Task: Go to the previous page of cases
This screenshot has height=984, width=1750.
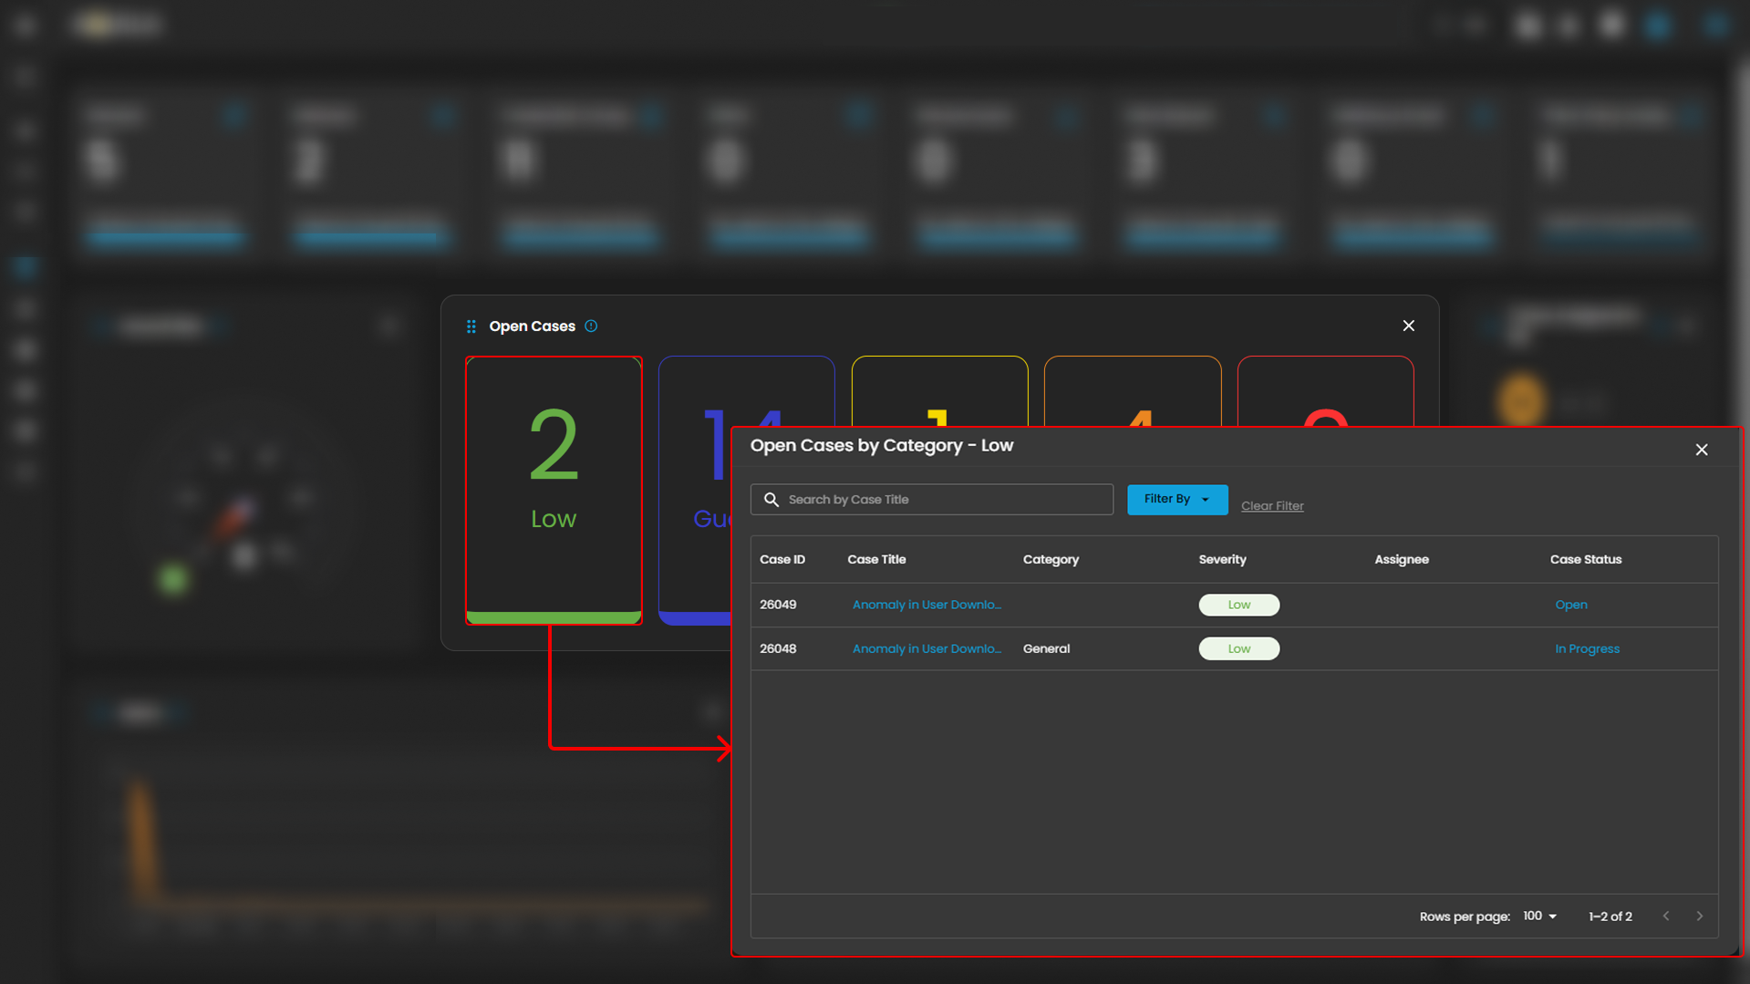Action: click(x=1666, y=917)
